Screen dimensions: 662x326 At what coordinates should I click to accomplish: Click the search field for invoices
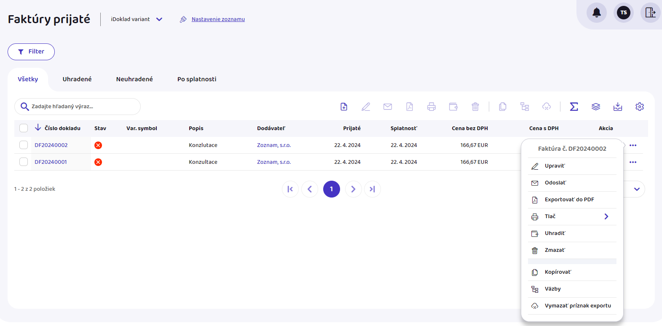coord(80,107)
